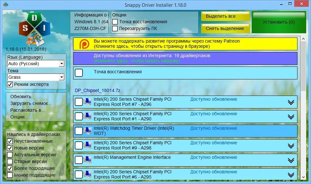Select checkbox for Root Port #9 - A298 driver
Viewport: 311px width, 184px height.
coord(79,145)
